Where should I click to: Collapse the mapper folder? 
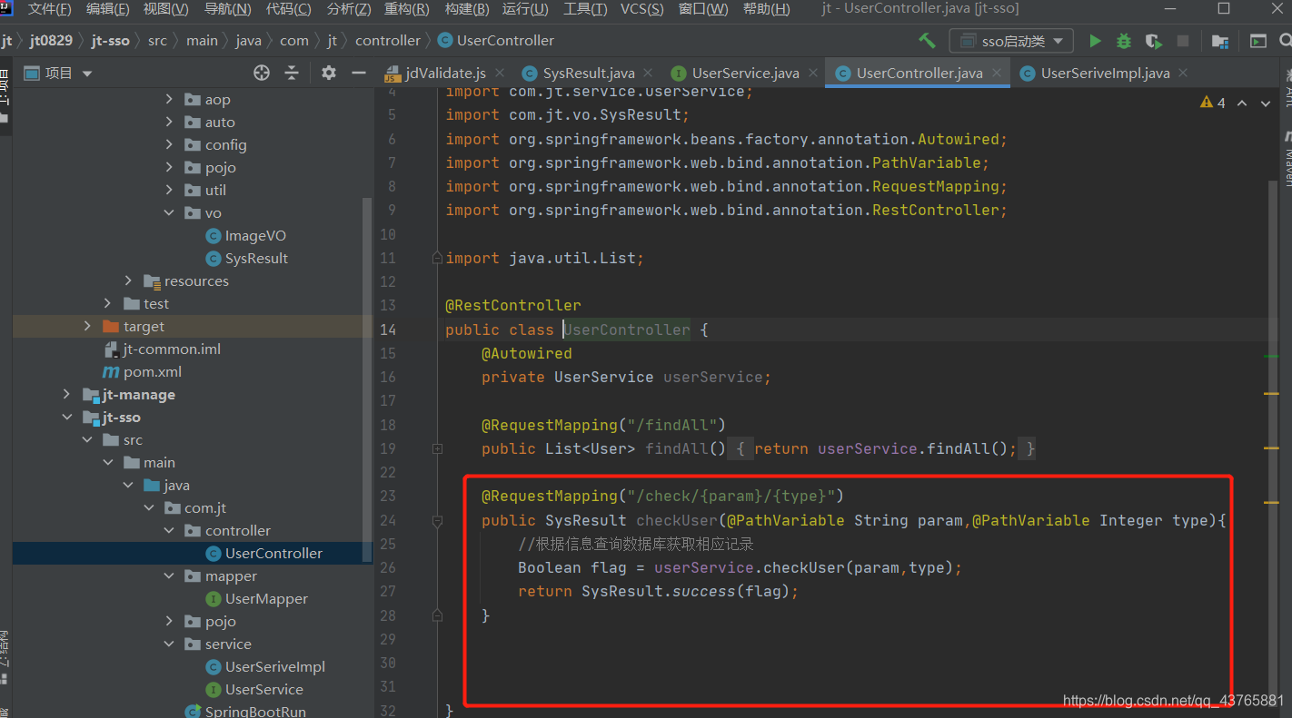tap(169, 575)
